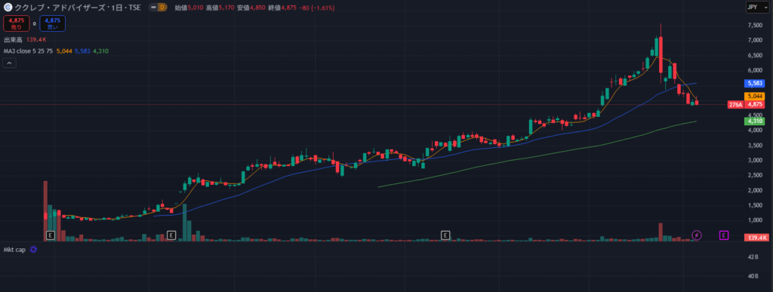This screenshot has width=773, height=292.
Task: Open the middle white earnings E marker
Action: [171, 235]
